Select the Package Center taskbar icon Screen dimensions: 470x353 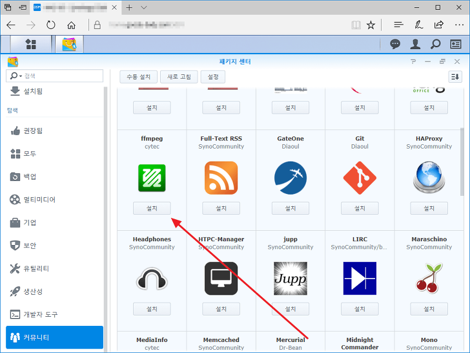[69, 44]
